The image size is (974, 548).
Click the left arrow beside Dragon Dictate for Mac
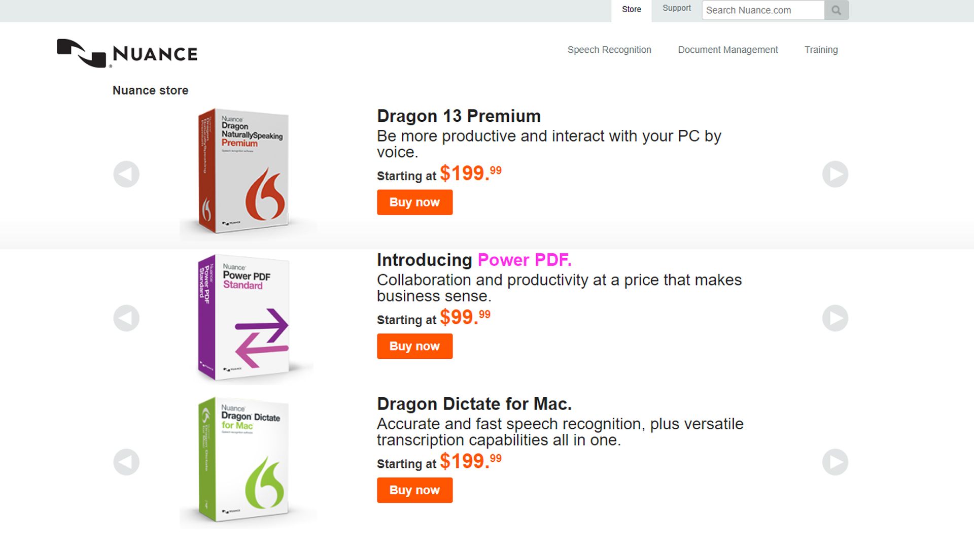[x=126, y=462]
